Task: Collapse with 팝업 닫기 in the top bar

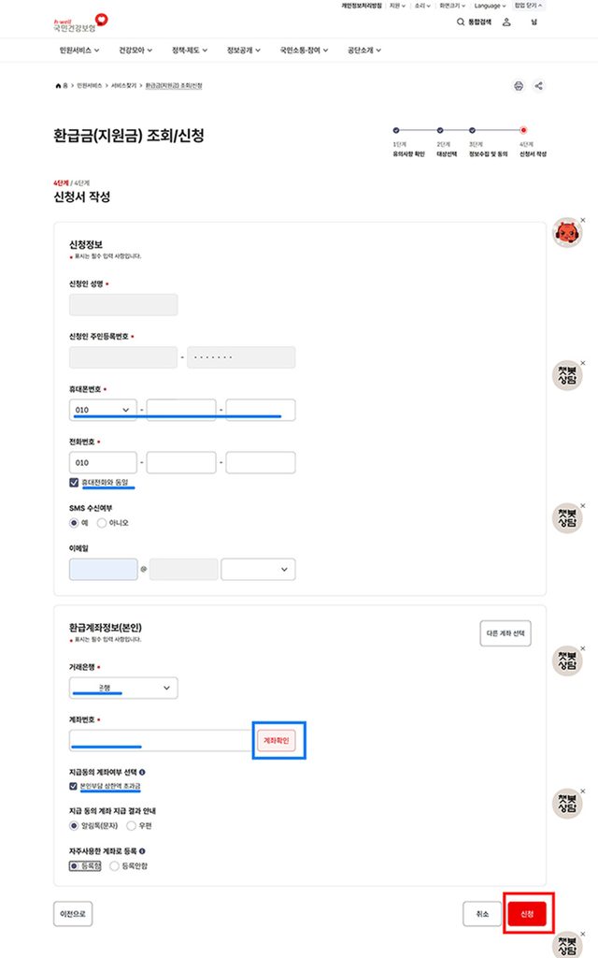Action: coord(529,6)
